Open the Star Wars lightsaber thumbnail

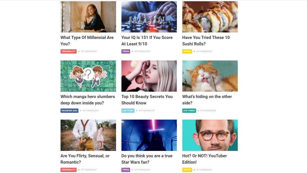(149, 135)
